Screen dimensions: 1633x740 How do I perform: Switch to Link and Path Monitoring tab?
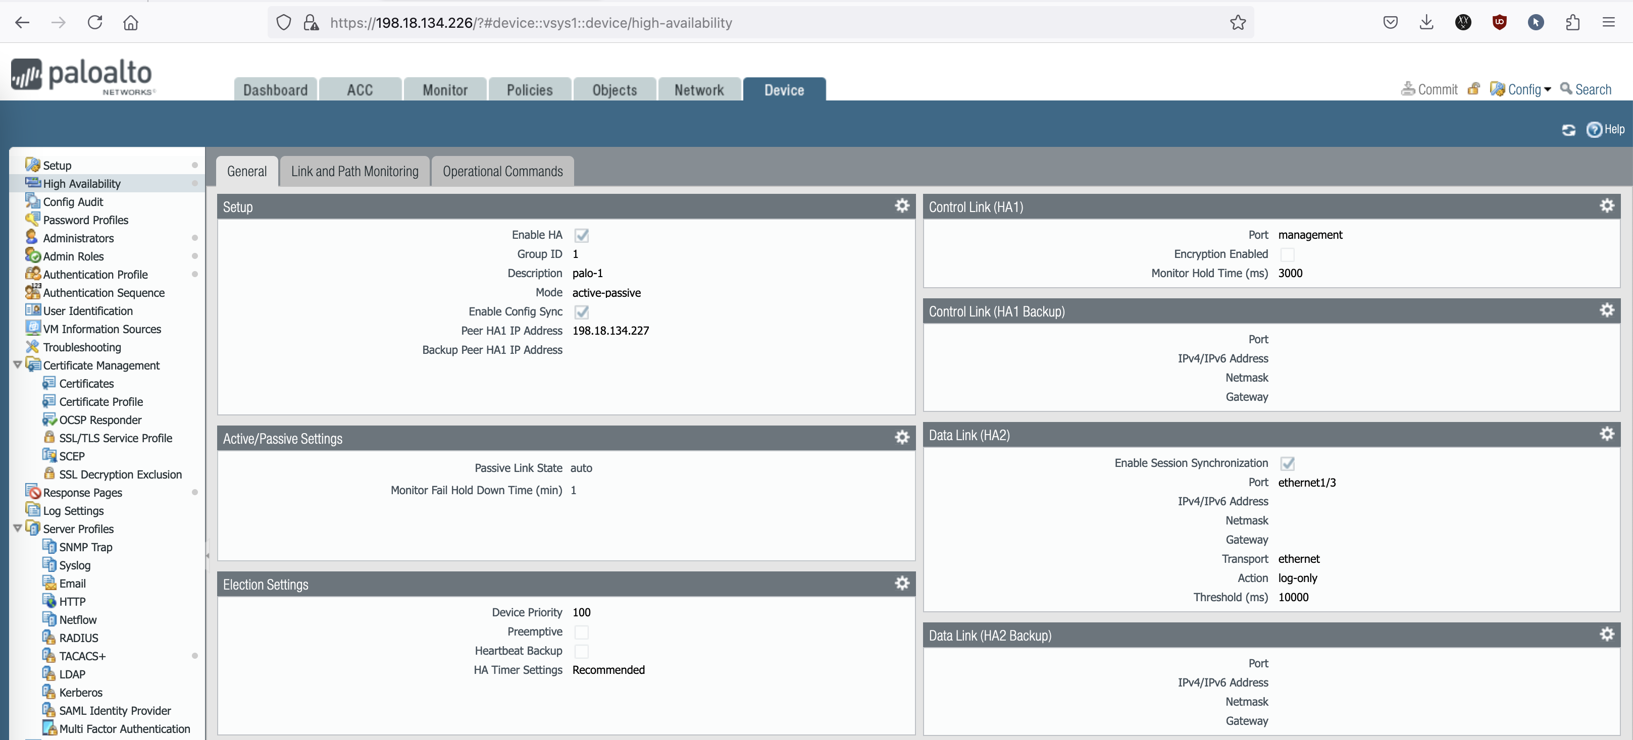pos(354,172)
